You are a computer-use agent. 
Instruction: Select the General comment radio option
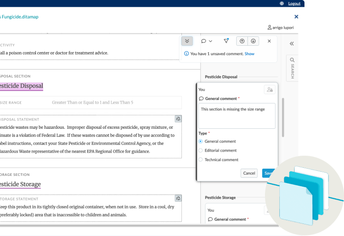(x=201, y=141)
